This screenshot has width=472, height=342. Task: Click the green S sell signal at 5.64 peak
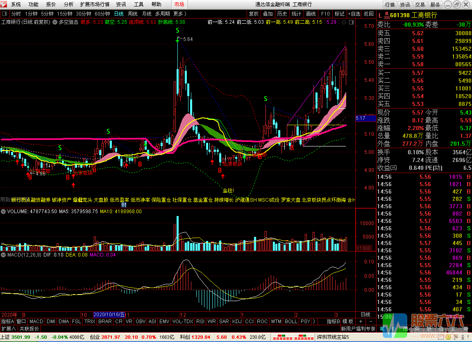(177, 30)
